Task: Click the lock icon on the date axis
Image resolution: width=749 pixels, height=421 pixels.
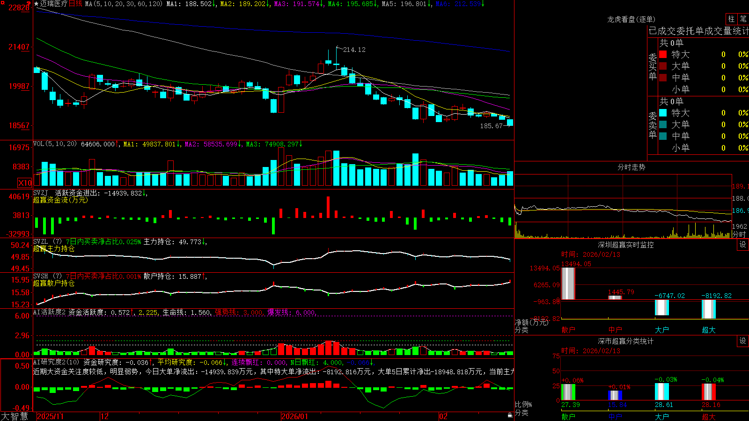Action: 510,415
